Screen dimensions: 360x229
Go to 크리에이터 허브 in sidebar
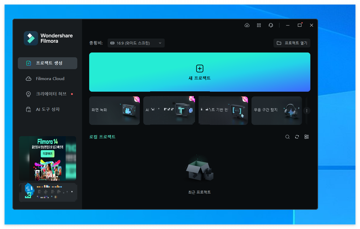point(48,94)
